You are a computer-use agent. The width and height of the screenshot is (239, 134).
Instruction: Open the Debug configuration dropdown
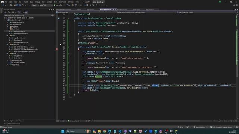click(35, 5)
